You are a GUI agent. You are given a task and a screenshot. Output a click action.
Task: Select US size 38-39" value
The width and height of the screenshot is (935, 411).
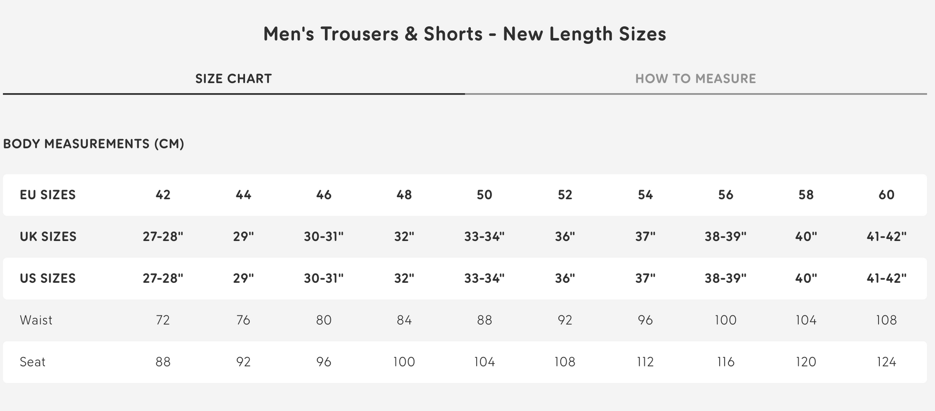coord(726,278)
